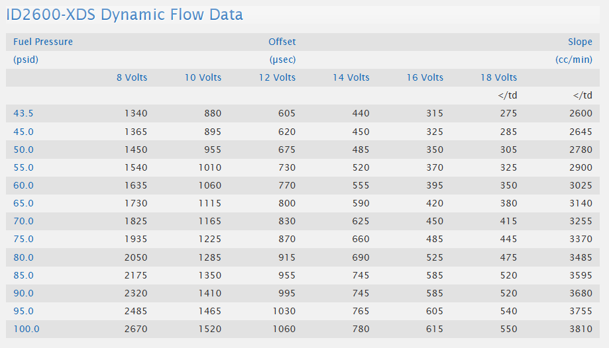Image resolution: width=609 pixels, height=348 pixels.
Task: Click the ID2600-XDS Dynamic Flow Data heading
Action: pos(125,15)
